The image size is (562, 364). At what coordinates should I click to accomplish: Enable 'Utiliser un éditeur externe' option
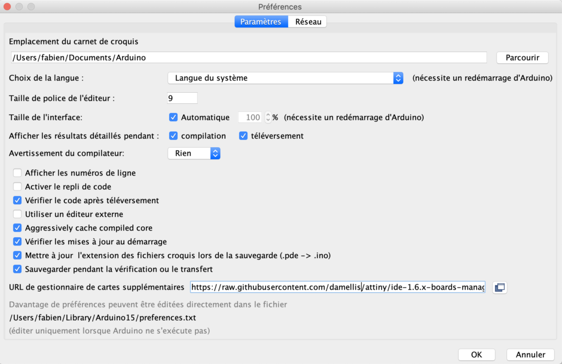tap(18, 214)
